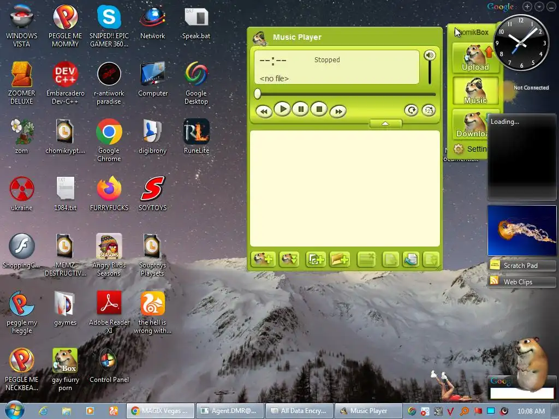559x419 pixels.
Task: Open Speak.bat file icon
Action: (x=196, y=22)
